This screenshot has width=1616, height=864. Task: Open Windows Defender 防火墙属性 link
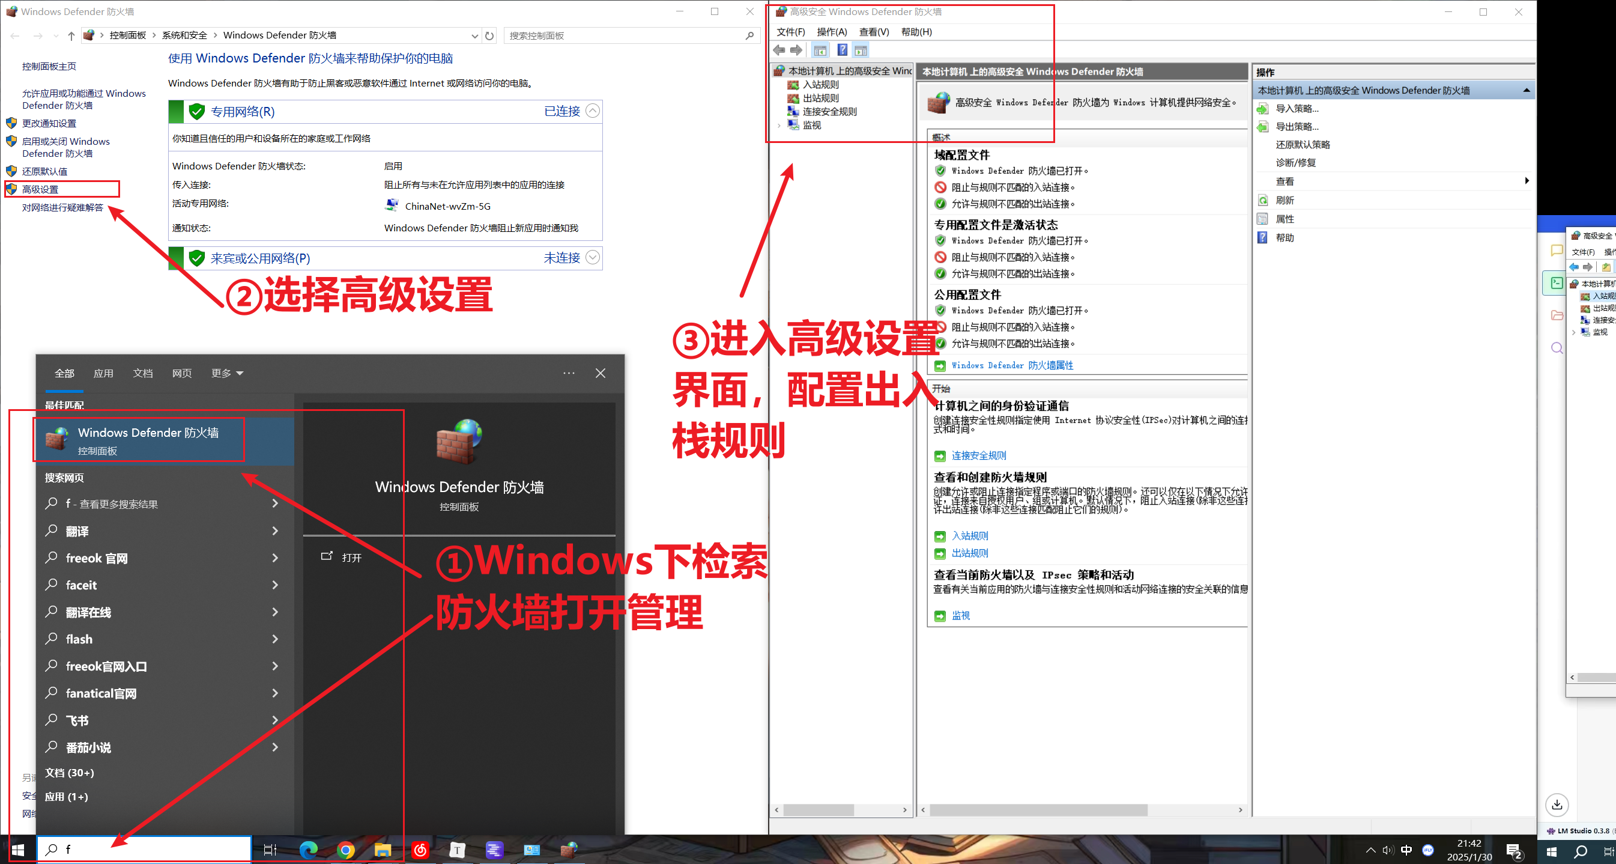(x=1011, y=365)
